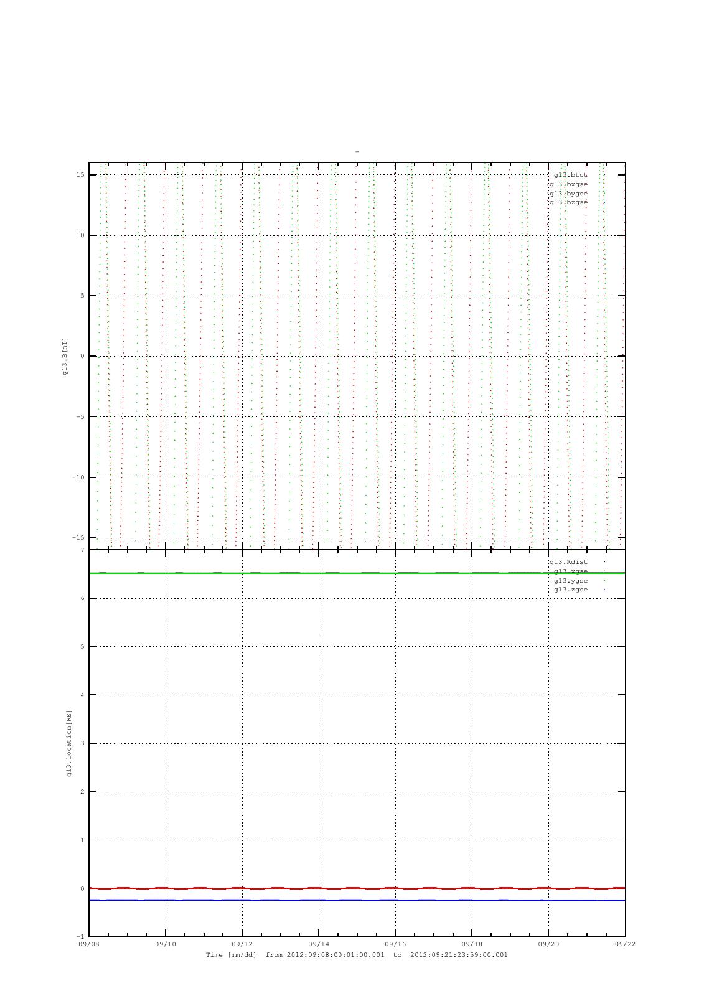Select the 09/16 date tick label
Image resolution: width=704 pixels, height=996 pixels.
pos(395,944)
